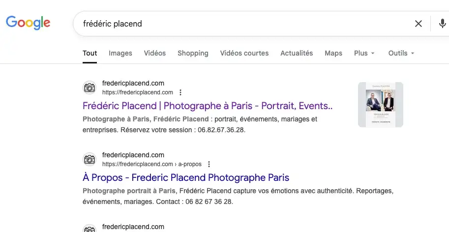Image resolution: width=449 pixels, height=232 pixels.
Task: Click the Google logo
Action: [x=28, y=23]
